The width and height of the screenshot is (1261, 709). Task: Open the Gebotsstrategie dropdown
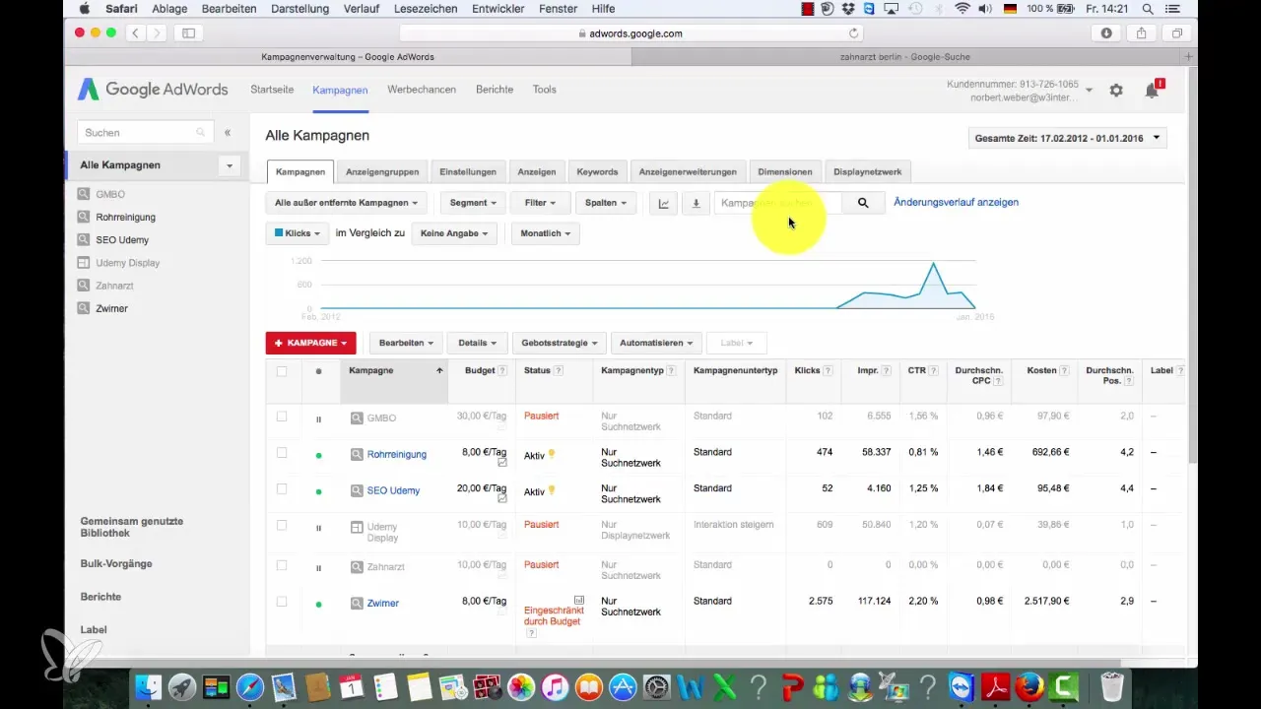point(560,343)
